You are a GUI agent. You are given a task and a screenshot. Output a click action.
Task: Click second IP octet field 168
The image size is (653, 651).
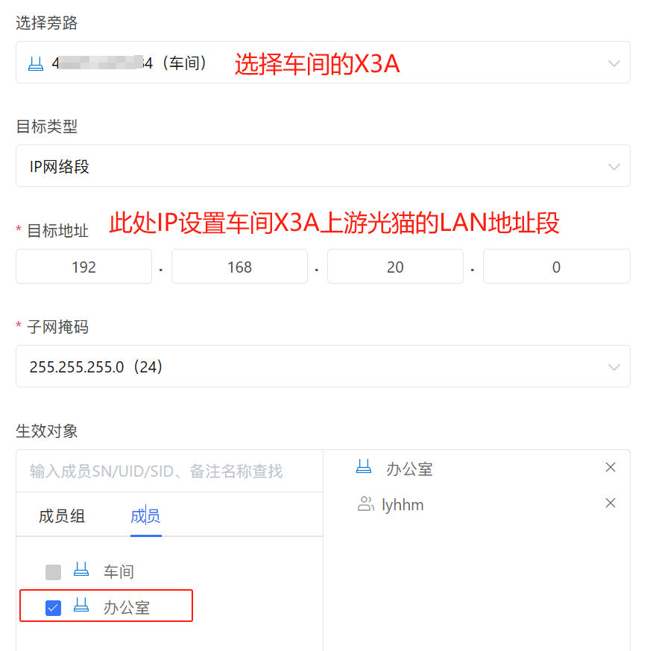tap(239, 267)
